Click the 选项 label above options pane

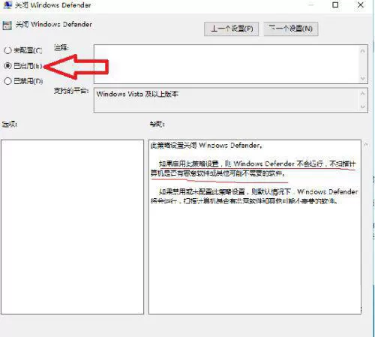tap(10, 124)
